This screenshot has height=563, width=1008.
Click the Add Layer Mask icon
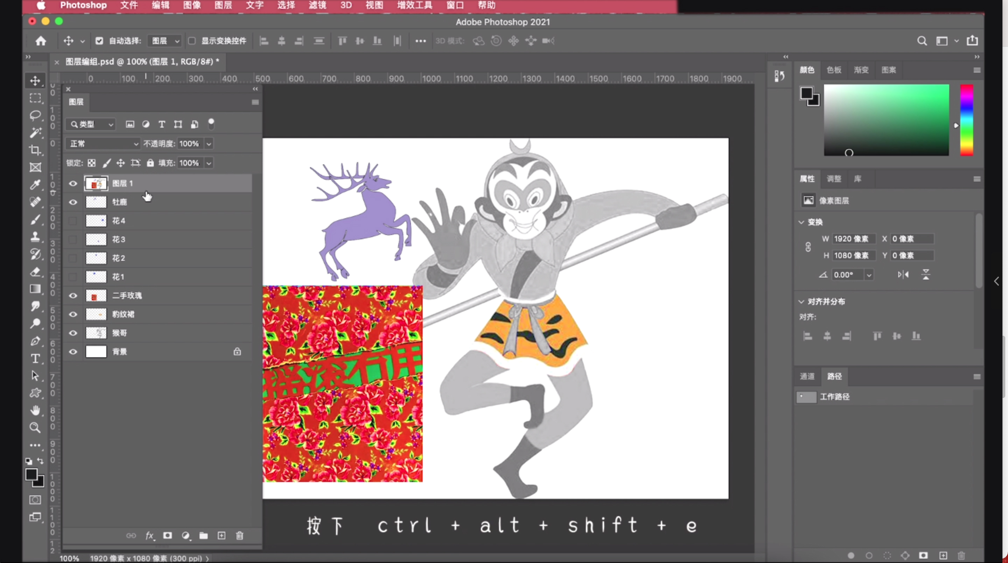coord(167,535)
